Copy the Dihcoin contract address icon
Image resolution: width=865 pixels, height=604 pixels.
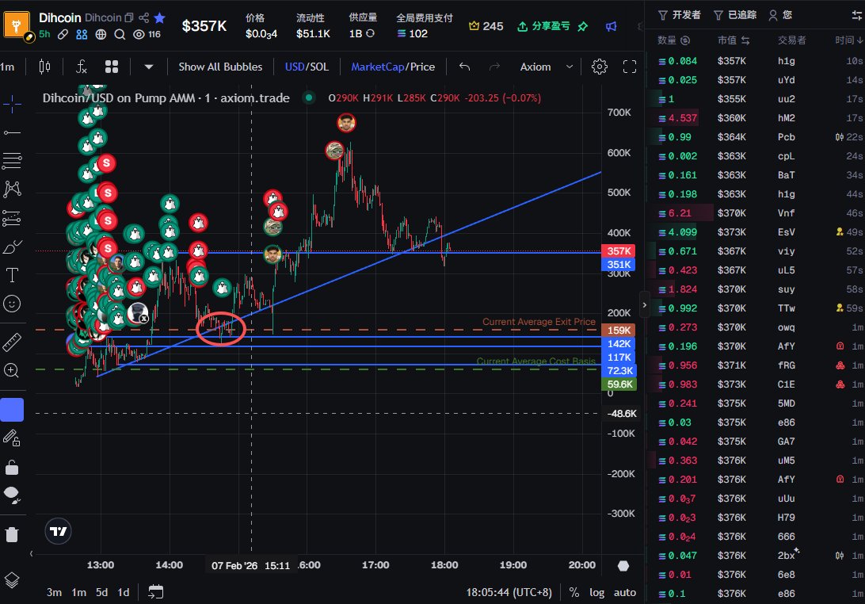coord(129,17)
